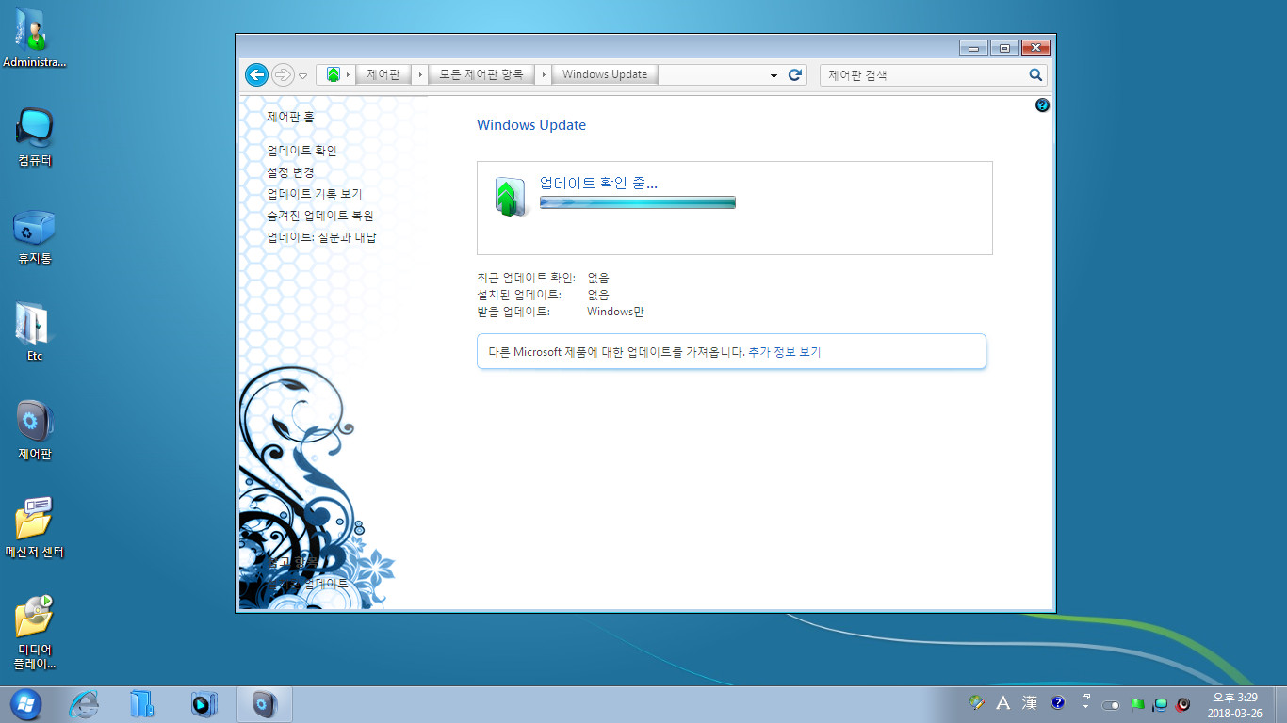
Task: Click the grayed-out Forward arrow
Action: tap(283, 74)
